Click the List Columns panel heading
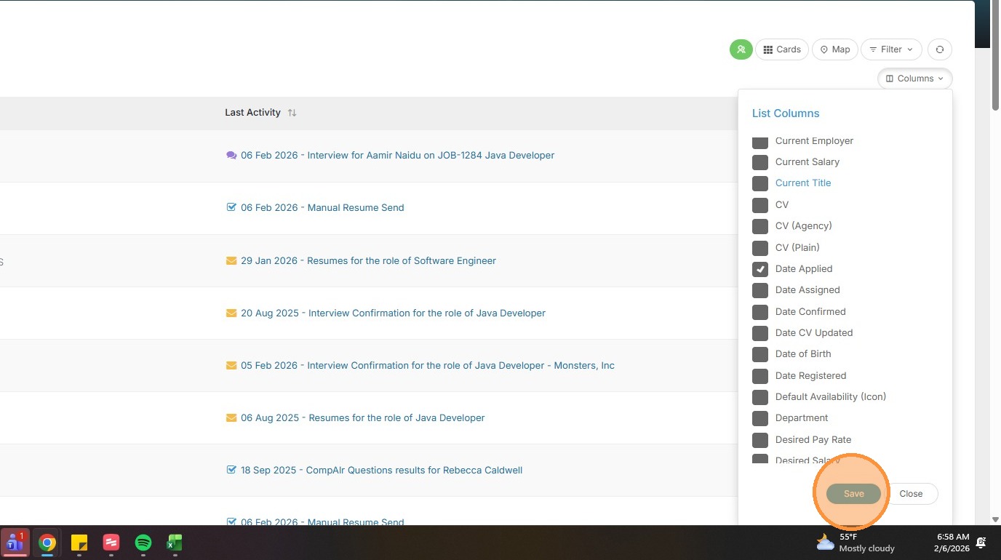Screen dimensions: 1001x560 coord(786,113)
